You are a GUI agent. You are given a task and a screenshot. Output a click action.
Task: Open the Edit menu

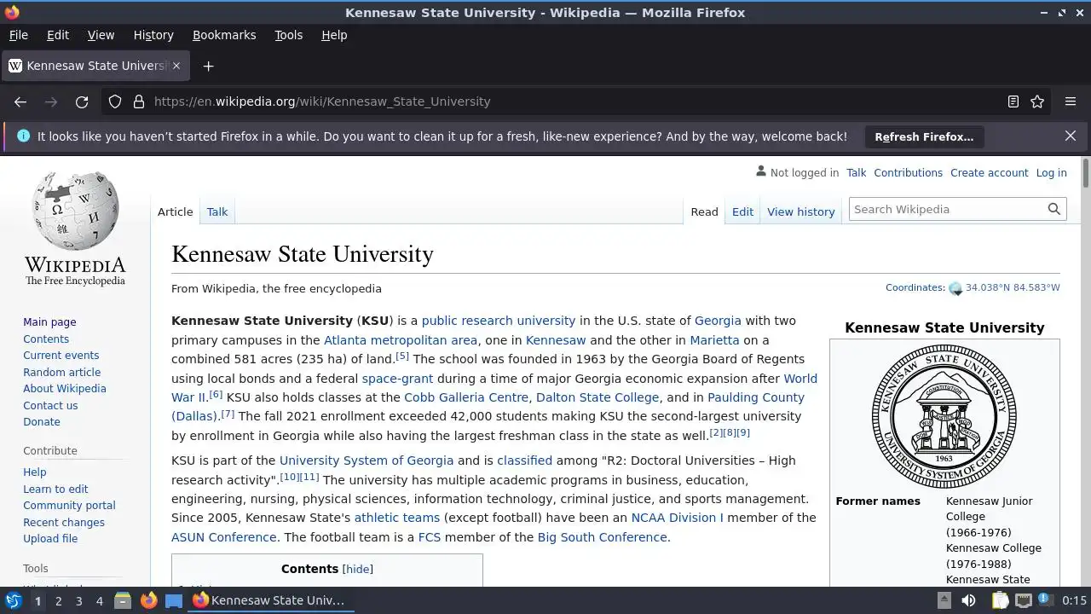point(58,35)
